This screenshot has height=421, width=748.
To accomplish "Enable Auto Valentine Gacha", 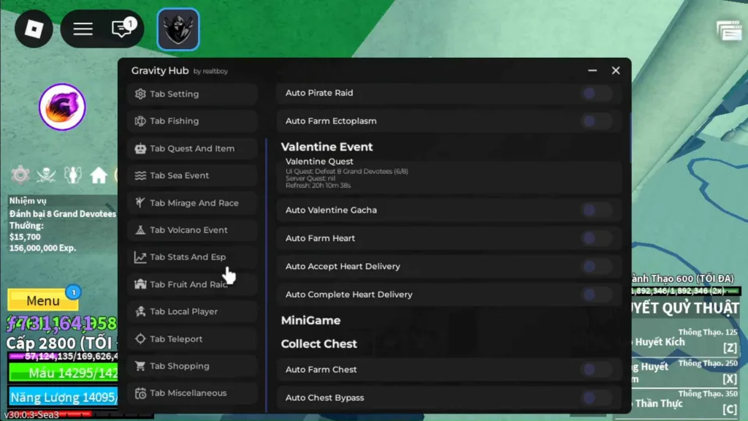I will 596,210.
